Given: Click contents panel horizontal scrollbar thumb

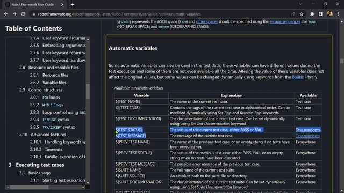Looking at the screenshot, I should point(29,187).
